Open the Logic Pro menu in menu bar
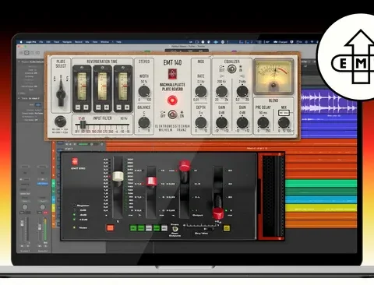This screenshot has width=374, height=285. point(31,42)
